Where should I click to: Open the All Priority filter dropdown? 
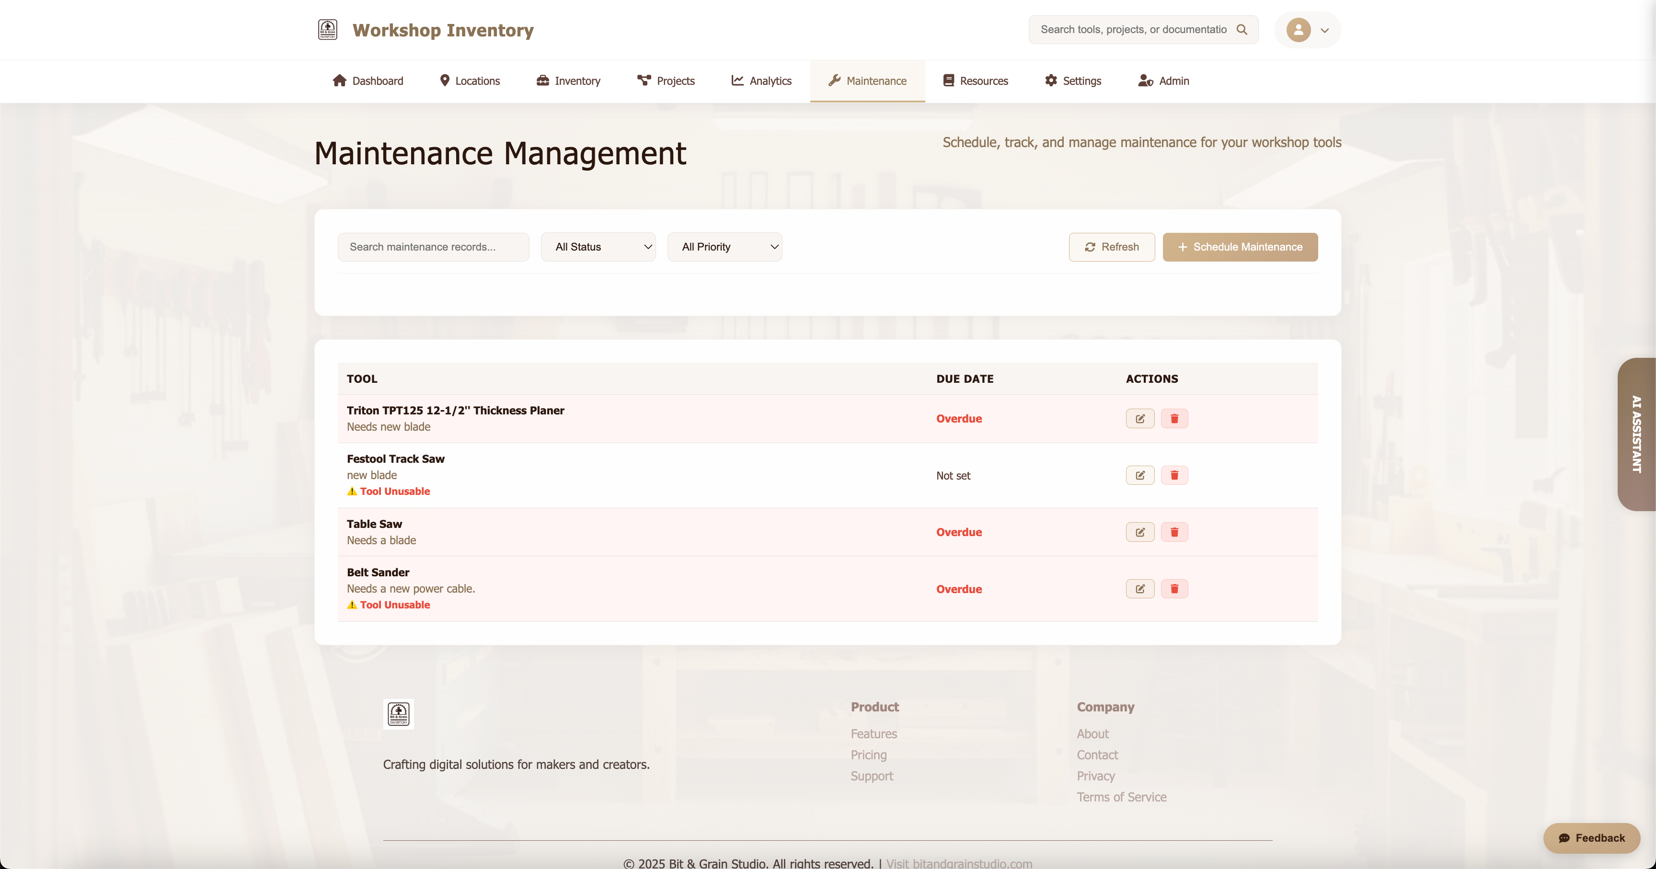coord(724,246)
